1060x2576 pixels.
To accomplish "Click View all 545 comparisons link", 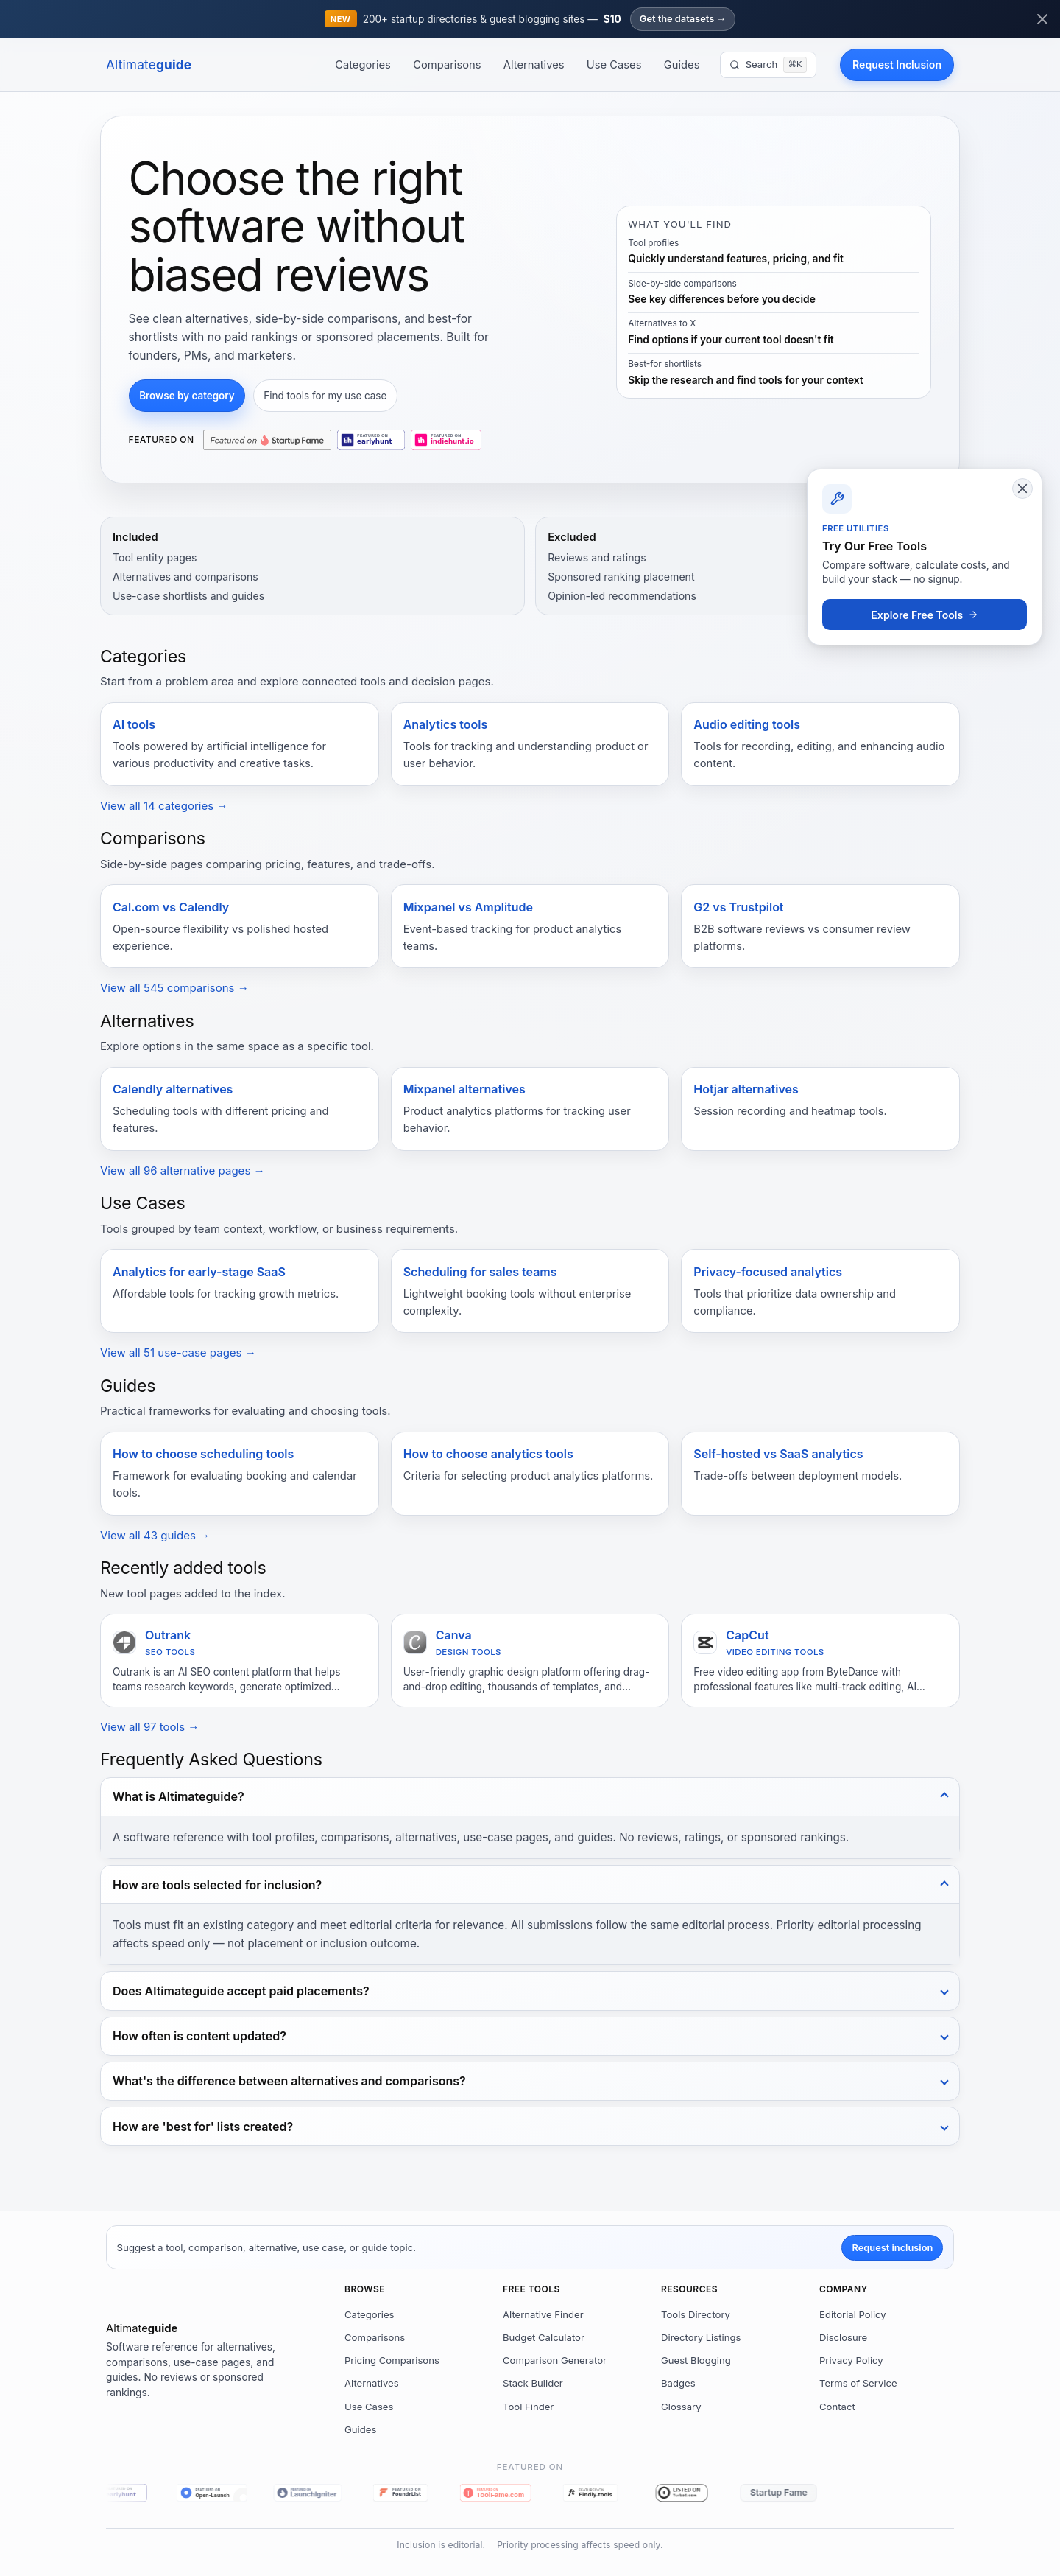I will [174, 988].
